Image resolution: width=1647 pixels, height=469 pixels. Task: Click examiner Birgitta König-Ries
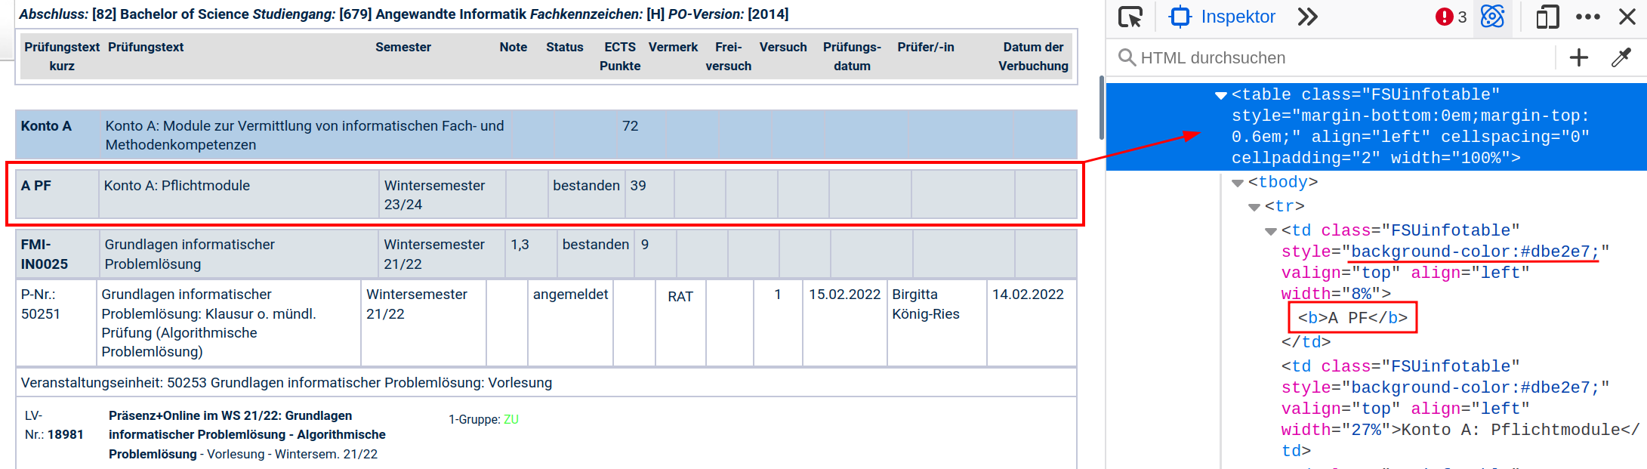(926, 304)
